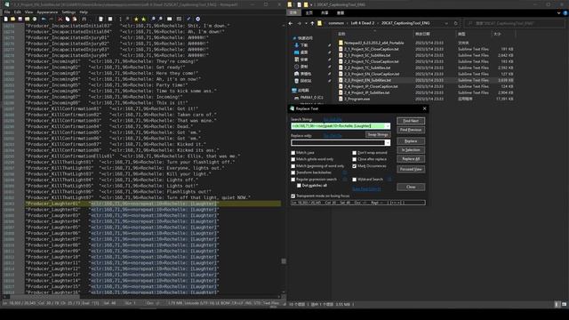The image size is (569, 320).
Task: Switch Explorer to large icons view in status bar
Action: [x=564, y=304]
